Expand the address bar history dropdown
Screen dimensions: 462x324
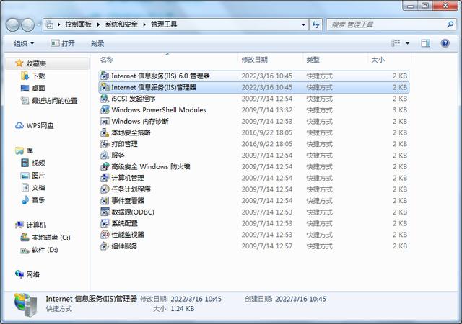tap(303, 24)
